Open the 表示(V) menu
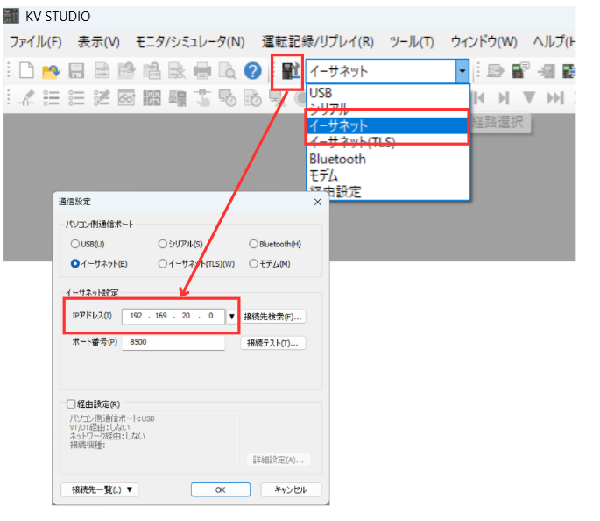 tap(99, 42)
